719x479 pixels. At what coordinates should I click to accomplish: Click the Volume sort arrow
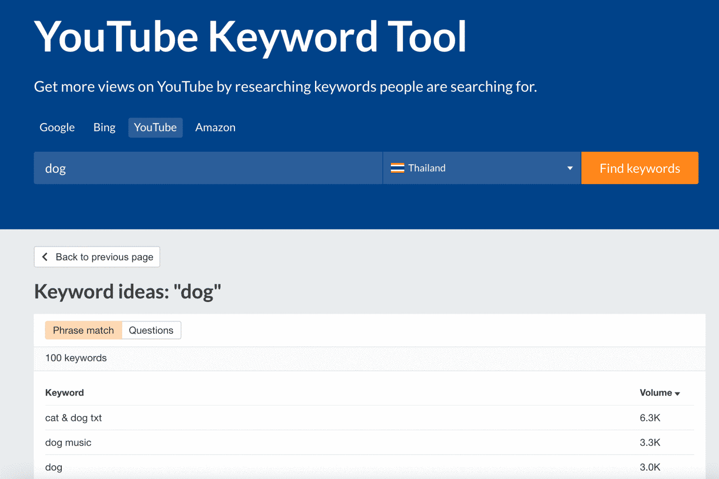pos(677,394)
